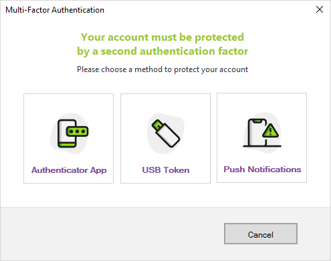Cancel the multi-factor setup dialog
Screen dimensions: 331x261
tap(261, 234)
